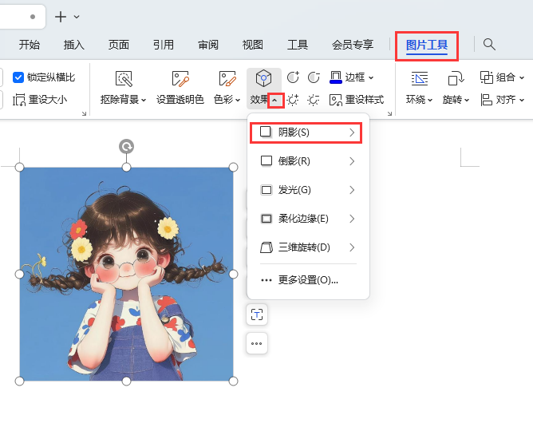The height and width of the screenshot is (443, 533).
Task: Switch to the 插入 tab
Action: (x=73, y=45)
